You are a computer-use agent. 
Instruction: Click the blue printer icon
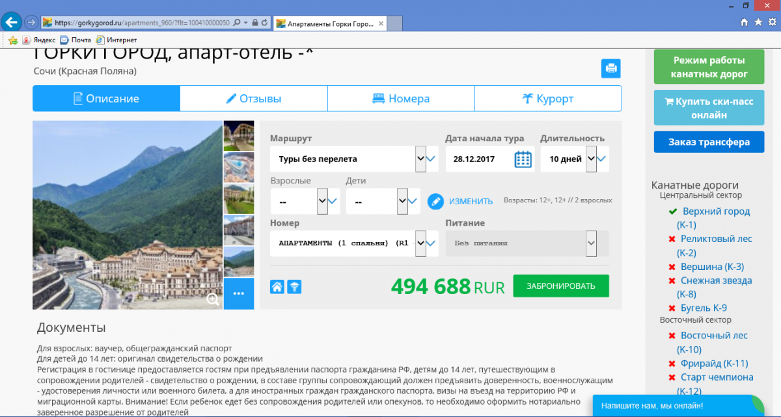click(x=611, y=68)
